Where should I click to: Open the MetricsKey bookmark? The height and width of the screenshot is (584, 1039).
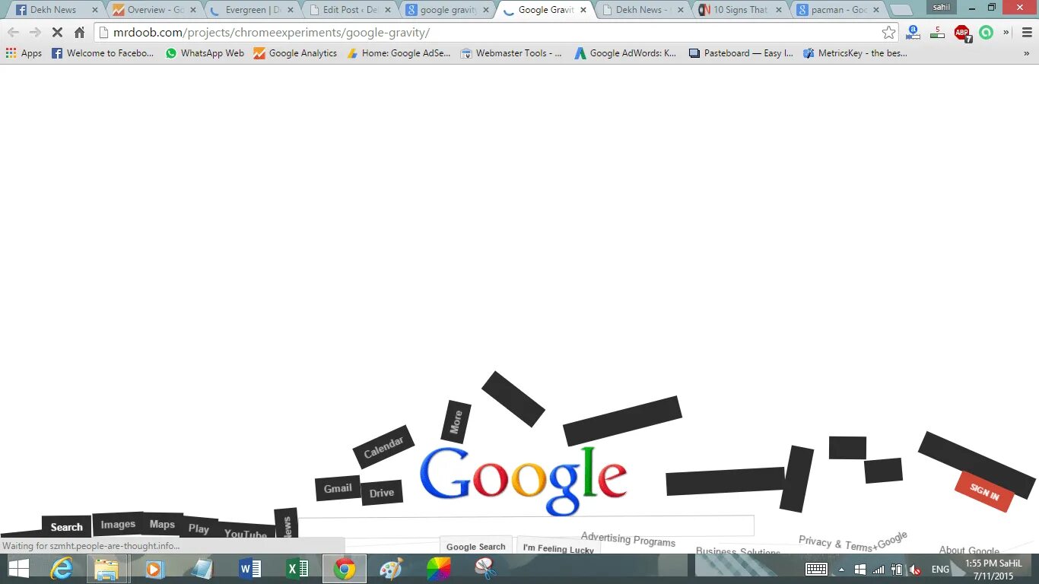click(x=855, y=53)
